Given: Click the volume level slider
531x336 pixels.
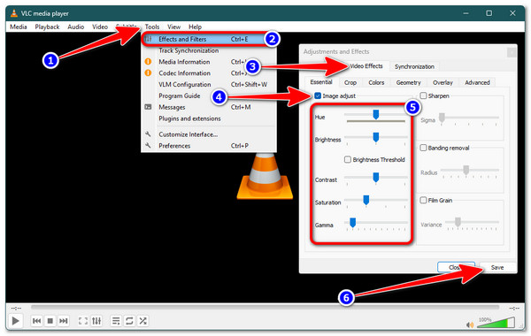Looking at the screenshot, I should coord(496,323).
